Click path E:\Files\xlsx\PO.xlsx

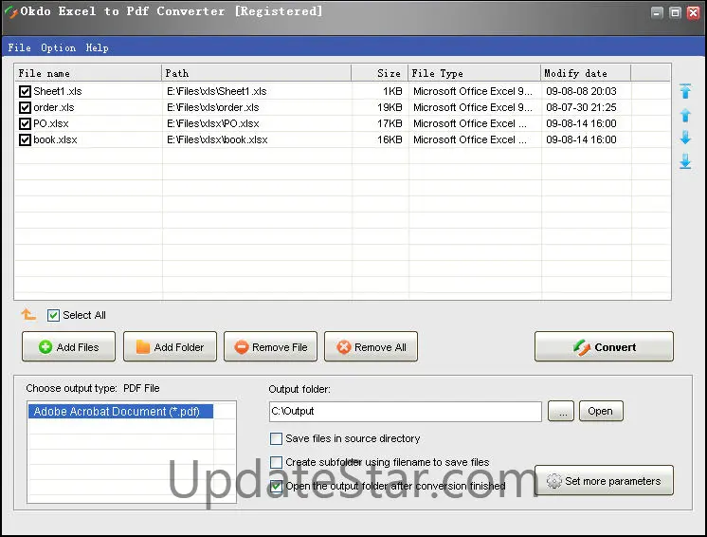213,123
